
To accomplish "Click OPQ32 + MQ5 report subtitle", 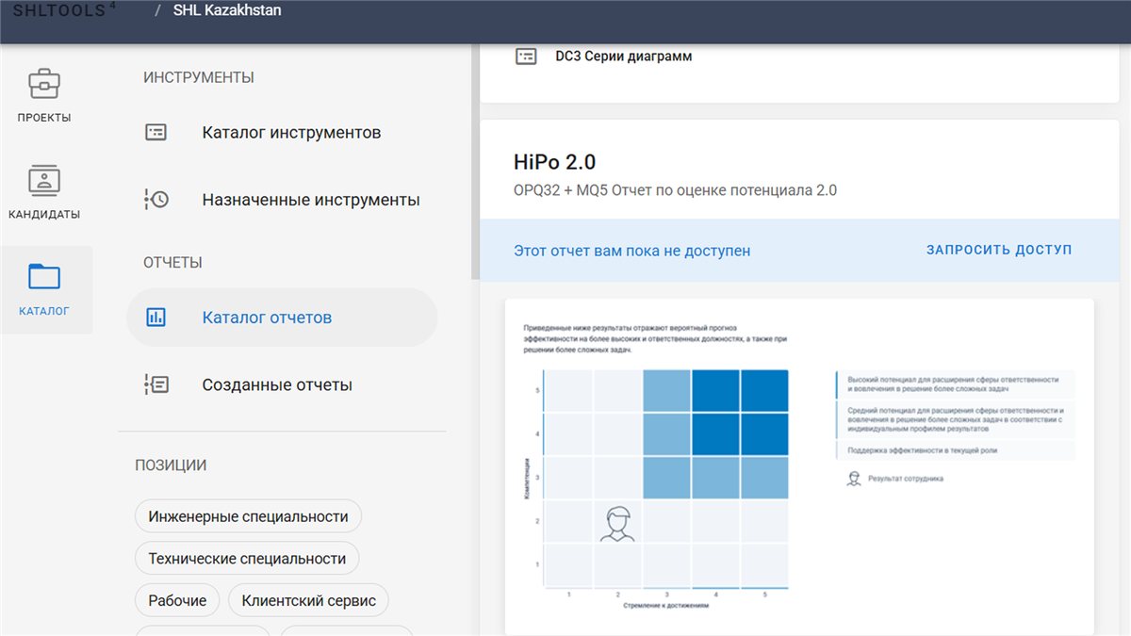I will pos(676,190).
